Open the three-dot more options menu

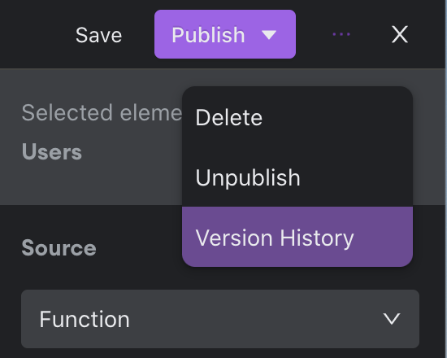341,34
